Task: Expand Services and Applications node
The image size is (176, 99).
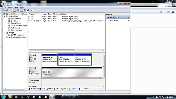Action: click(5, 37)
